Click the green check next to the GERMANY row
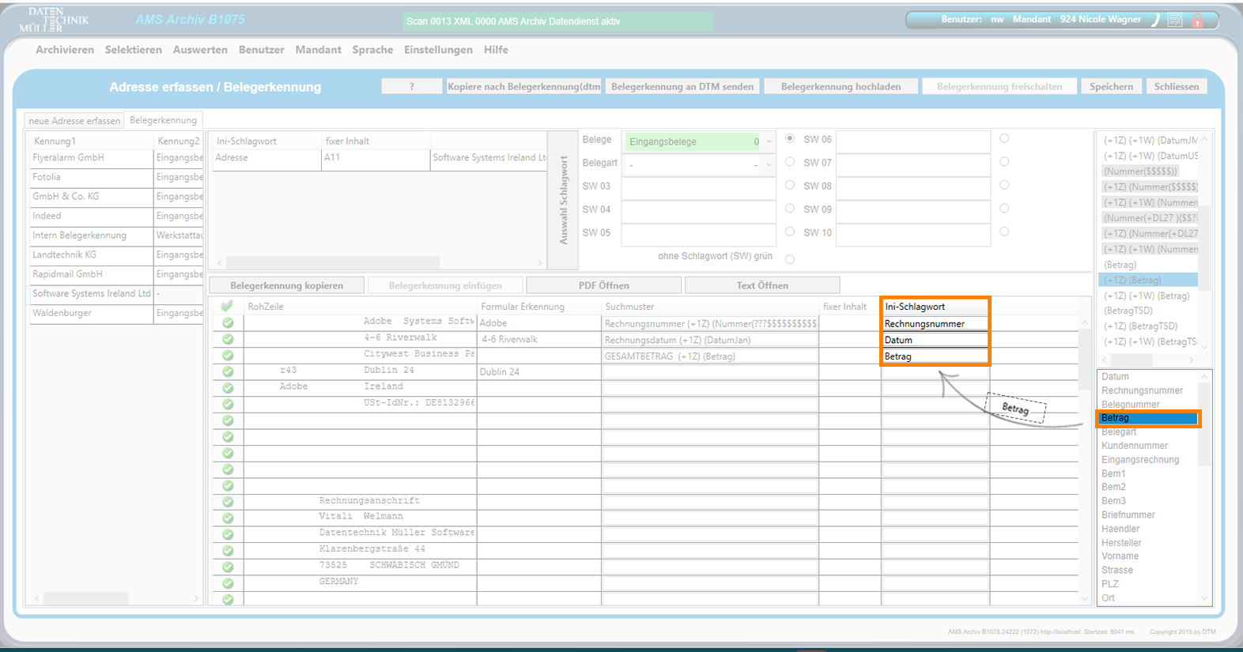The image size is (1243, 652). (228, 583)
